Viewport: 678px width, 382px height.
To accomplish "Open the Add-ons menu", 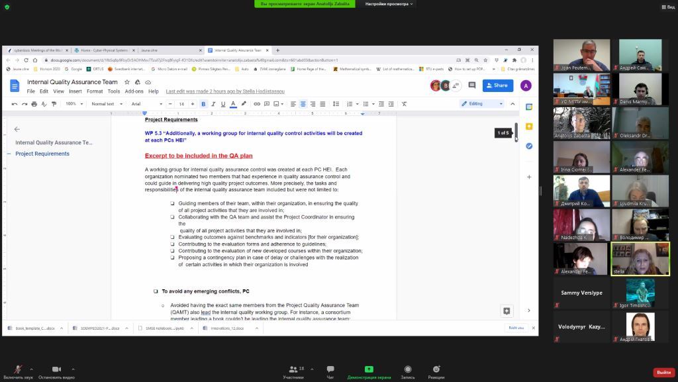I will pos(134,91).
